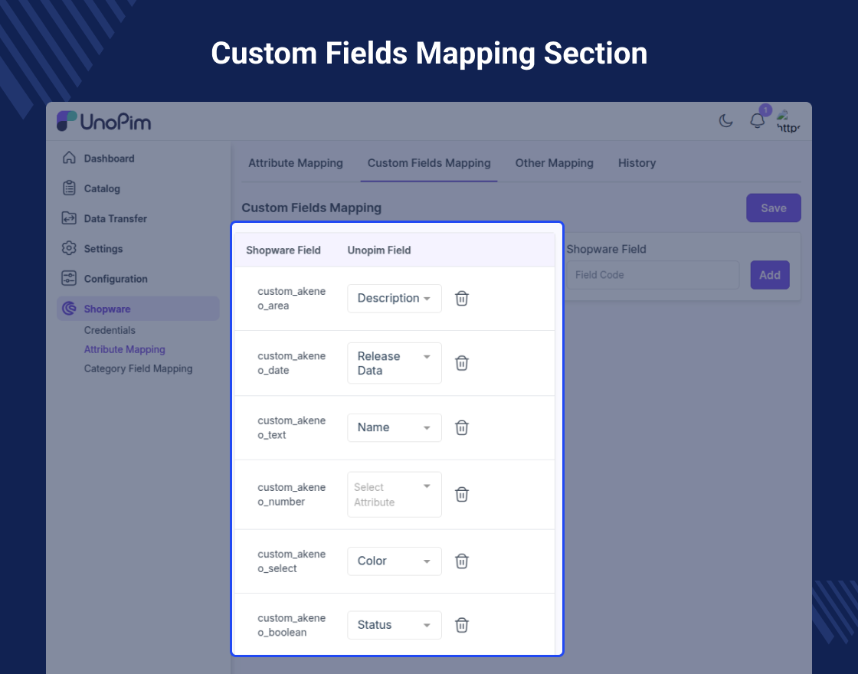Image resolution: width=858 pixels, height=674 pixels.
Task: Delete the custom_akeneo_number mapping row
Action: pyautogui.click(x=462, y=495)
